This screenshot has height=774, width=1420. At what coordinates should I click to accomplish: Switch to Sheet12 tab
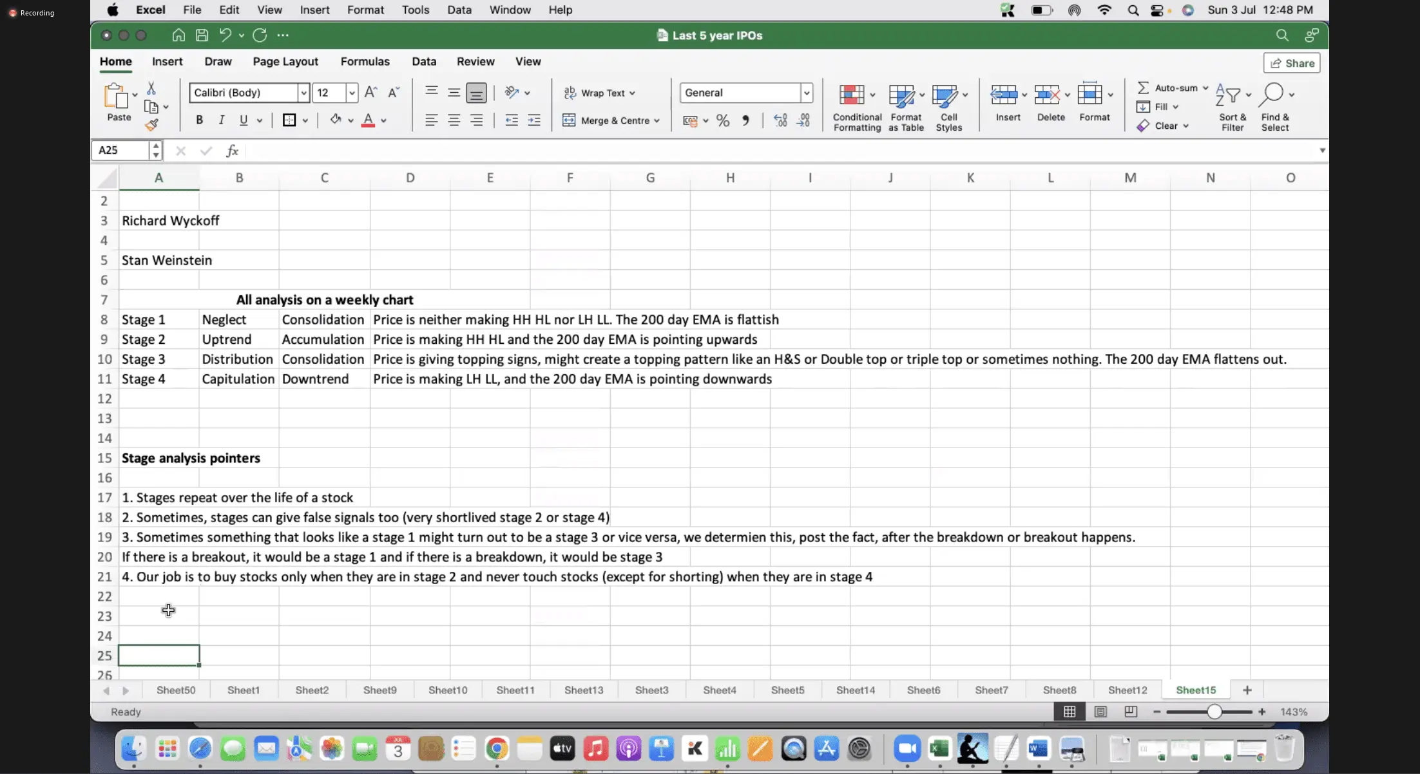point(1127,690)
